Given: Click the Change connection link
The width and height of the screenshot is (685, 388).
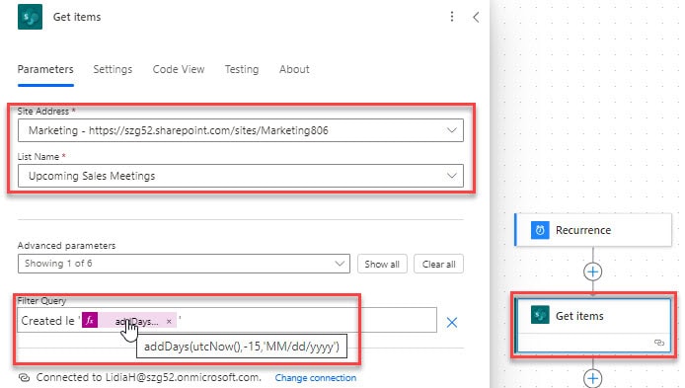Looking at the screenshot, I should pyautogui.click(x=316, y=377).
